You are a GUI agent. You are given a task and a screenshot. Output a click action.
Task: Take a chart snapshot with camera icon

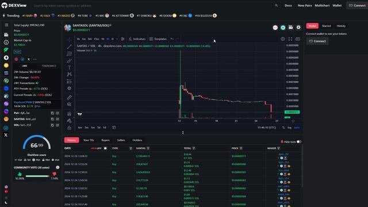pyautogui.click(x=298, y=39)
